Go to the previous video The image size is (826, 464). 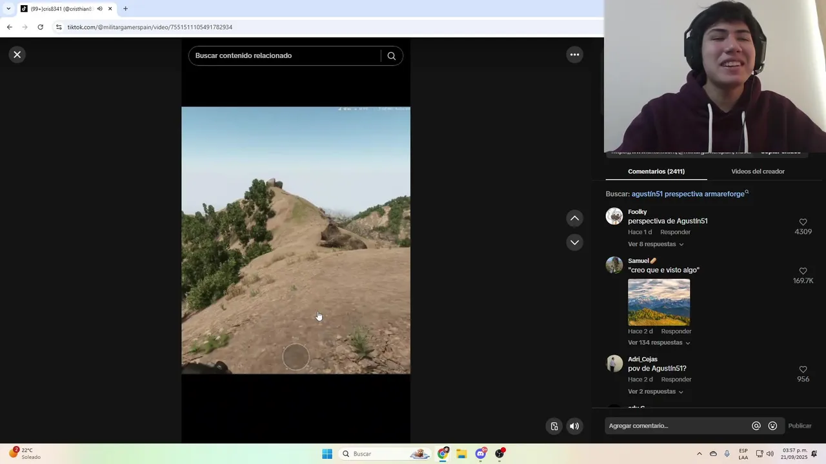pos(574,218)
